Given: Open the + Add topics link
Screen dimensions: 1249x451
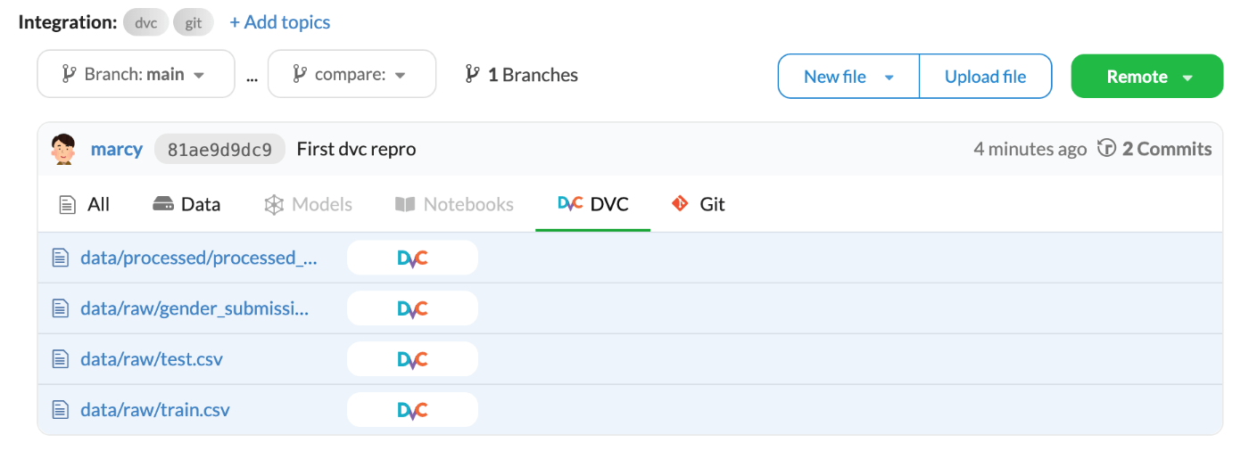Looking at the screenshot, I should pos(280,22).
